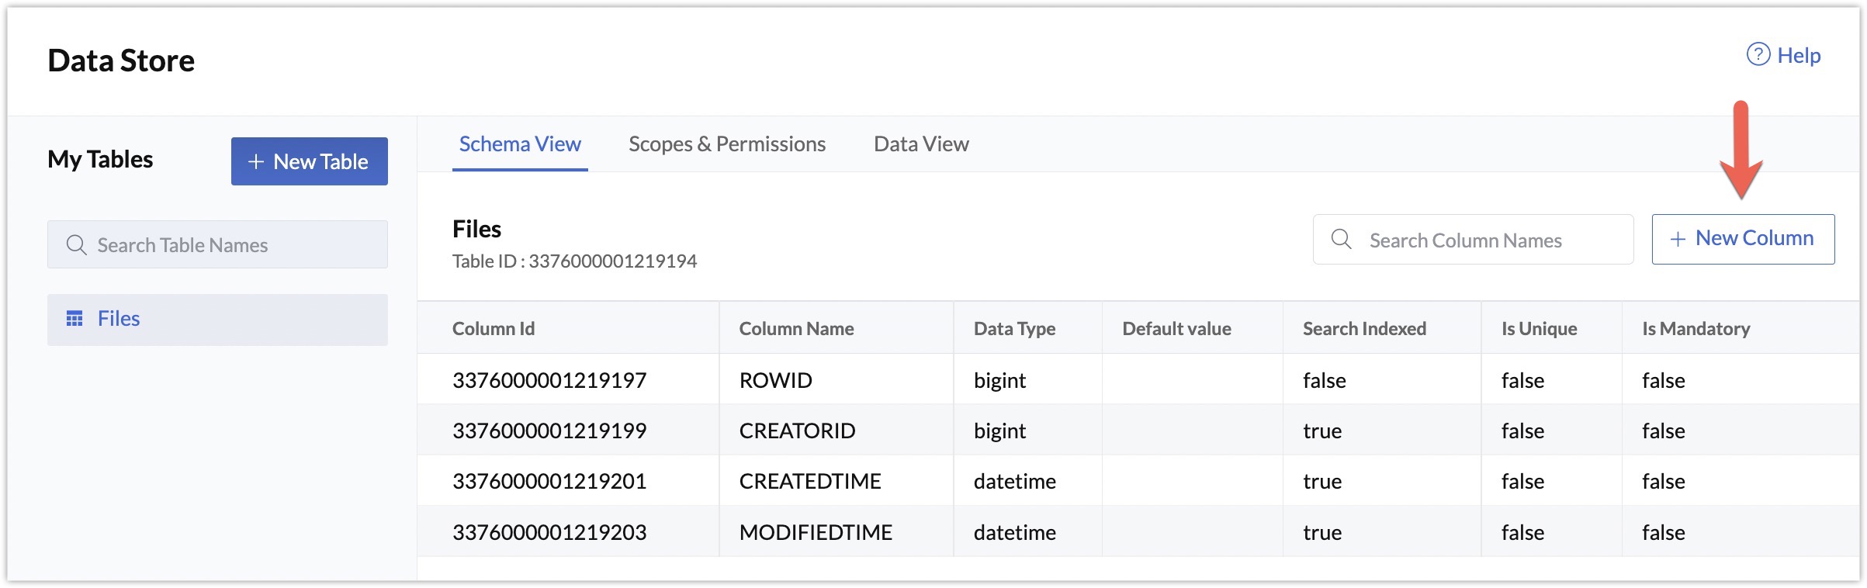
Task: Select the ROWID column row
Action: pyautogui.click(x=775, y=380)
